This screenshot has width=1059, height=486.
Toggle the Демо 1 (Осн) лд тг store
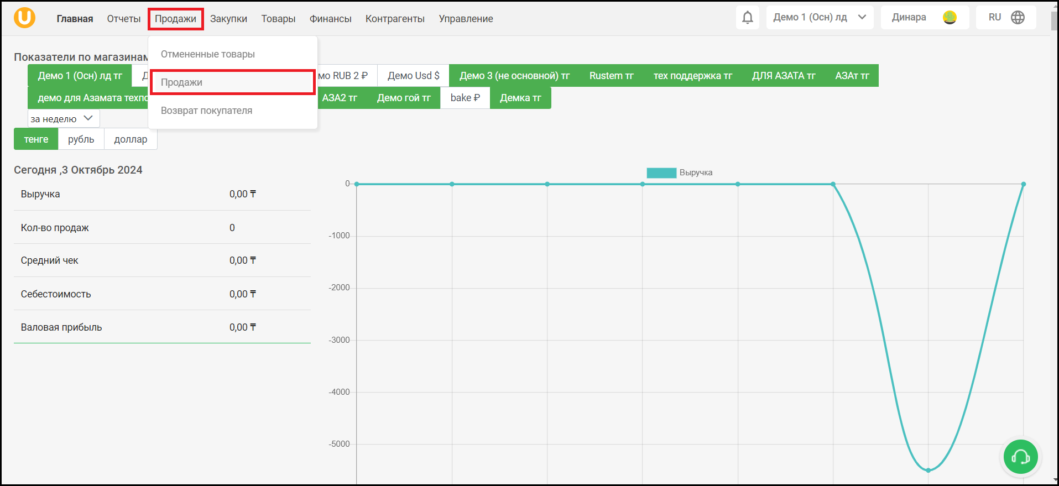(x=80, y=76)
